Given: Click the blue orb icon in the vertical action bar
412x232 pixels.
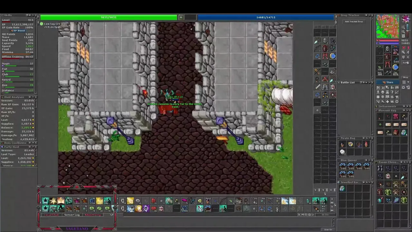Looking at the screenshot, I should click(333, 56).
